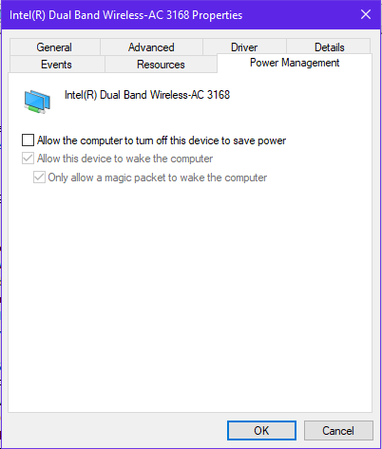Click the Properties window title bar text
Screen dimensions: 382x449
pos(126,15)
